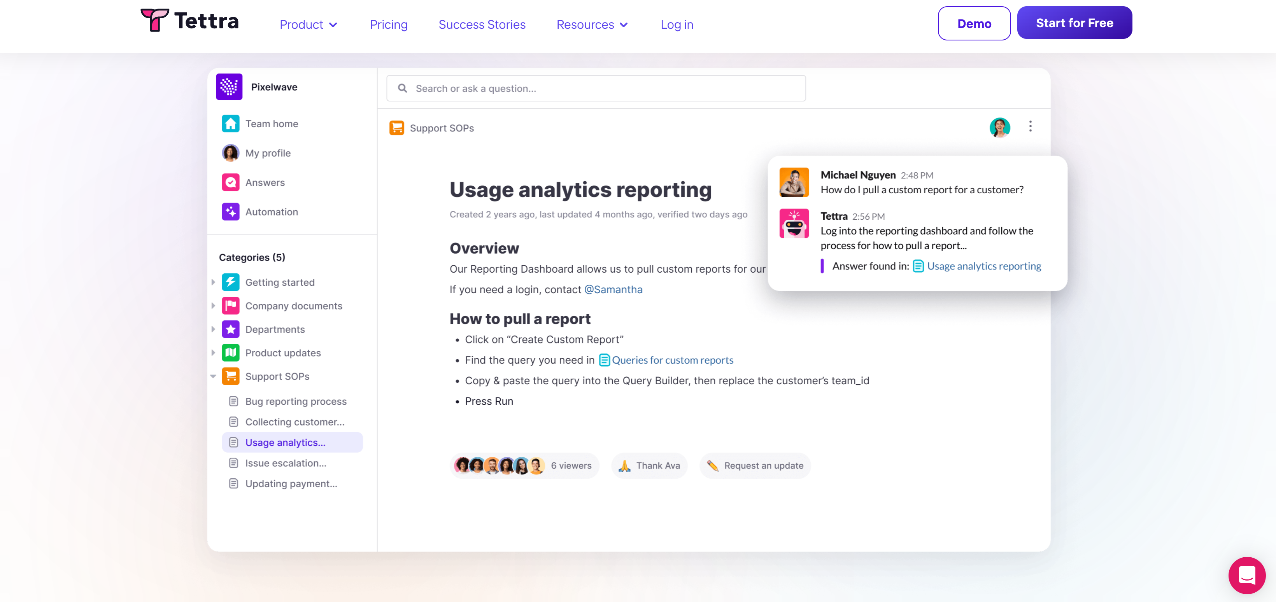The height and width of the screenshot is (602, 1276).
Task: Click the Tettra bot avatar
Action: [x=794, y=223]
